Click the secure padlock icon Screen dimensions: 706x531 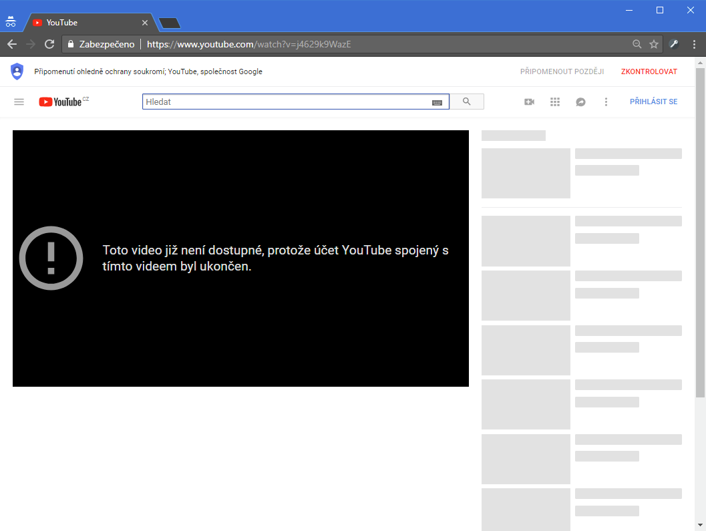[71, 44]
